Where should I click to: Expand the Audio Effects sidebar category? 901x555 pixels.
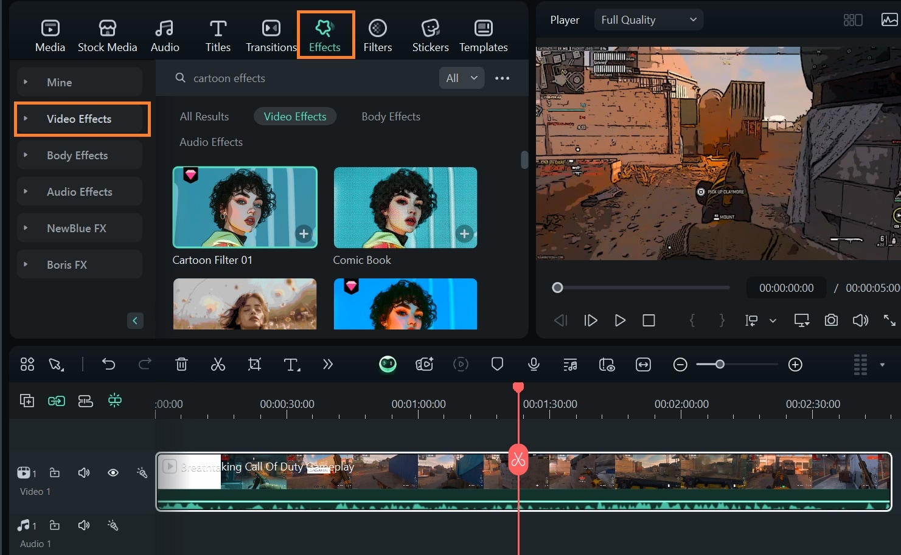tap(80, 191)
